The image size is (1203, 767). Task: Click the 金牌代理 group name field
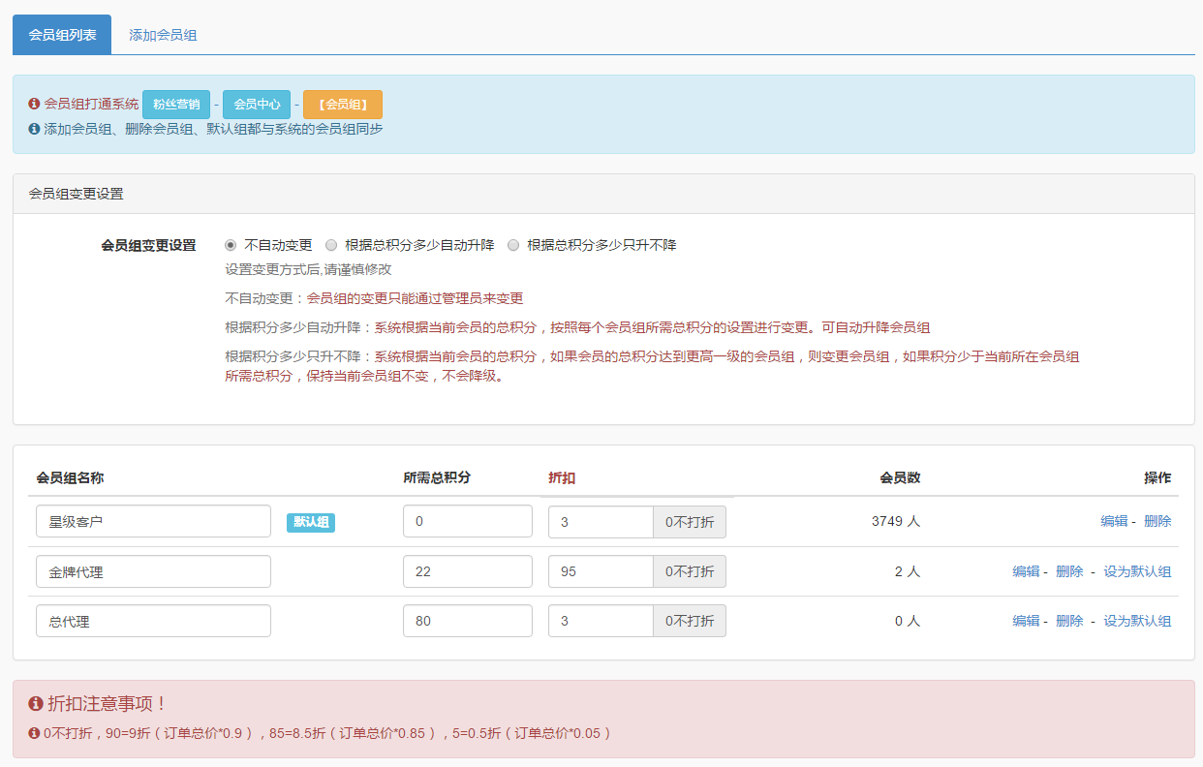click(x=153, y=571)
